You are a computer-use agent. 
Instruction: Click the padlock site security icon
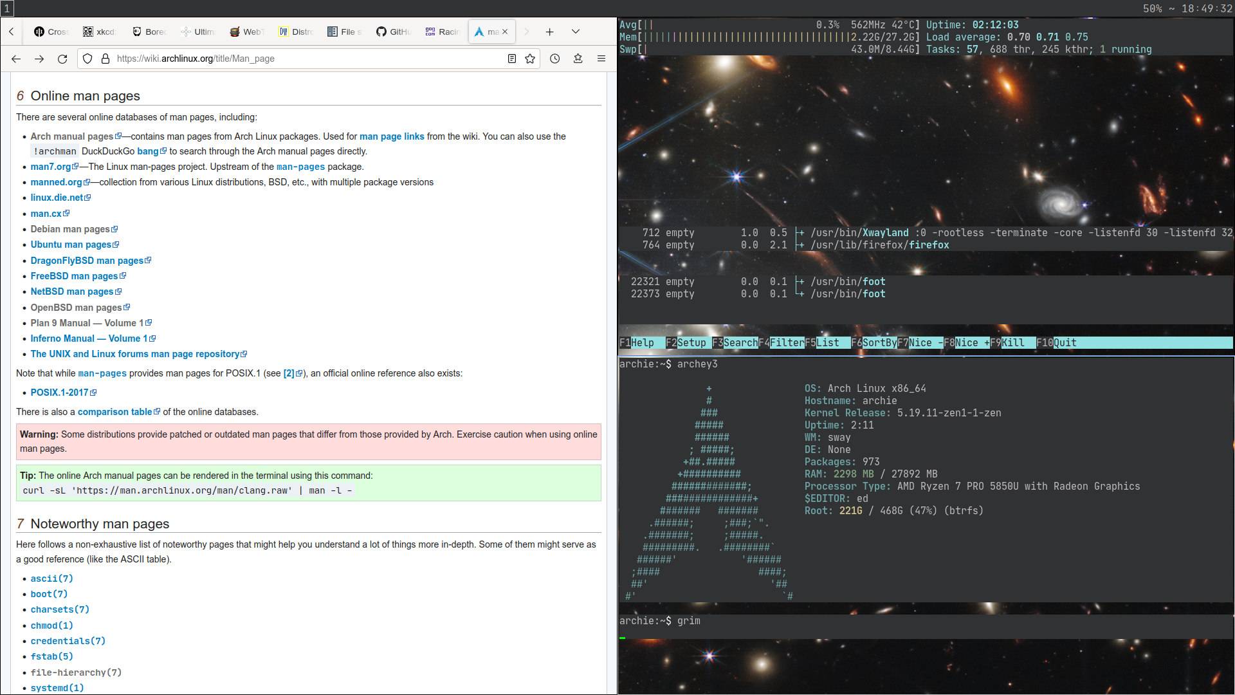(x=105, y=59)
